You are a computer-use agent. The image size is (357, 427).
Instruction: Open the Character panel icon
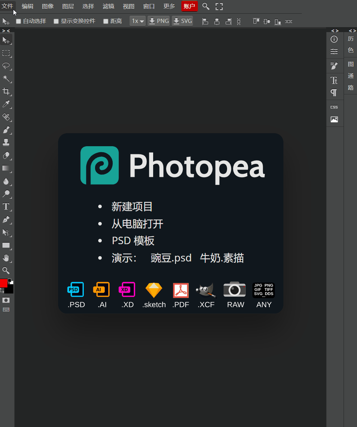click(x=334, y=80)
